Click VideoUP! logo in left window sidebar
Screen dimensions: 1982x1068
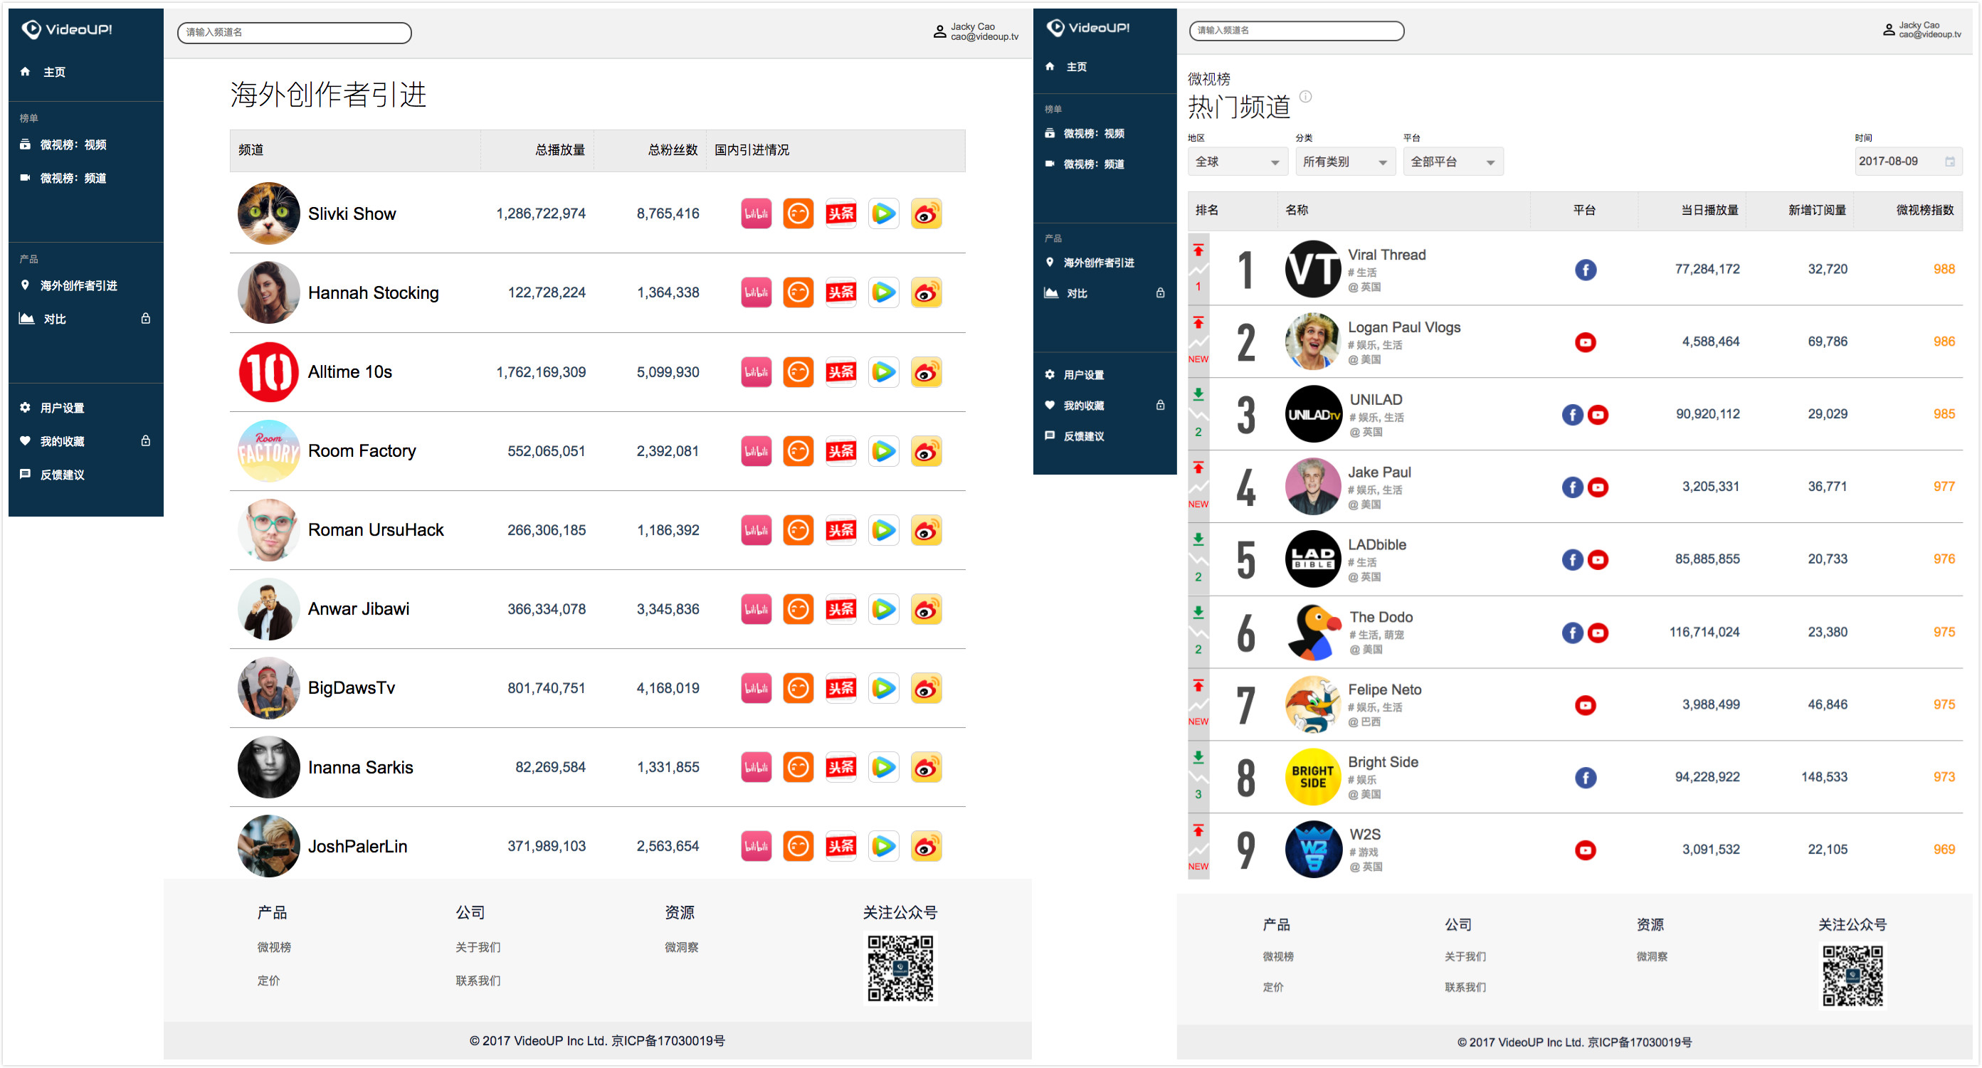(x=67, y=29)
